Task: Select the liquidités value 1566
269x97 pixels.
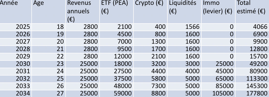Action: point(184,27)
